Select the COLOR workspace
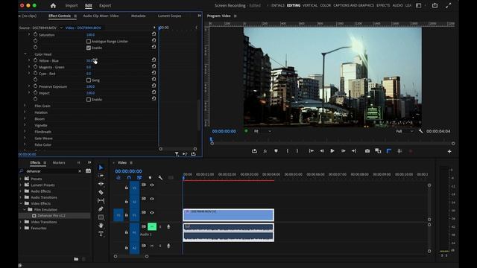 pos(325,5)
